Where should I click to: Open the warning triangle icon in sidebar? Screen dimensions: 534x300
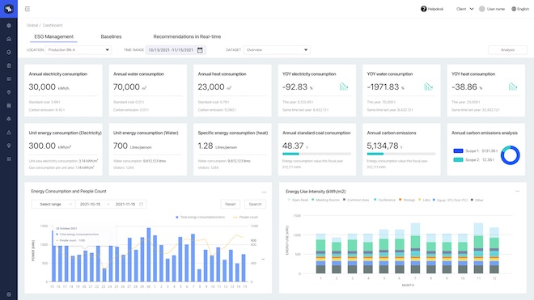(9, 132)
